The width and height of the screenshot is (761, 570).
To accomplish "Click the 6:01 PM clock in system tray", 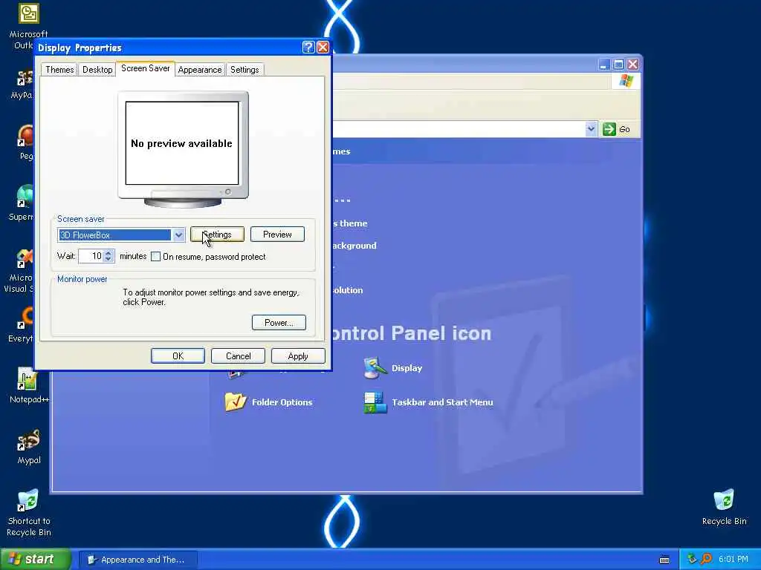I will (733, 559).
